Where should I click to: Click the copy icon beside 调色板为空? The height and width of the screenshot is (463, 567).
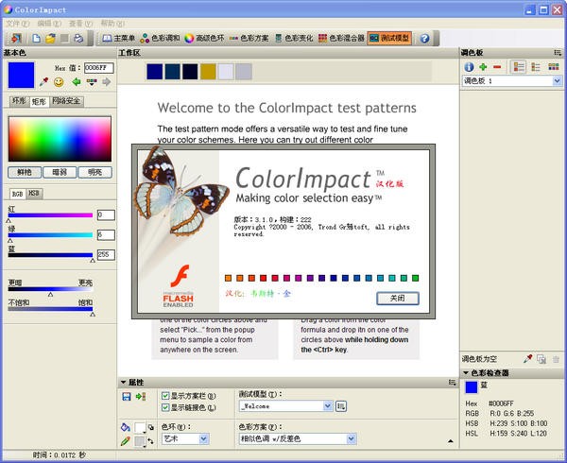point(541,359)
